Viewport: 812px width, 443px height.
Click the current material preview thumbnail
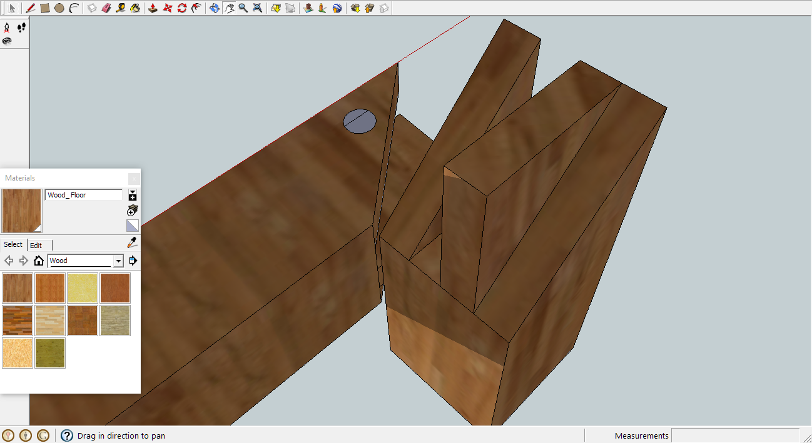tap(22, 211)
